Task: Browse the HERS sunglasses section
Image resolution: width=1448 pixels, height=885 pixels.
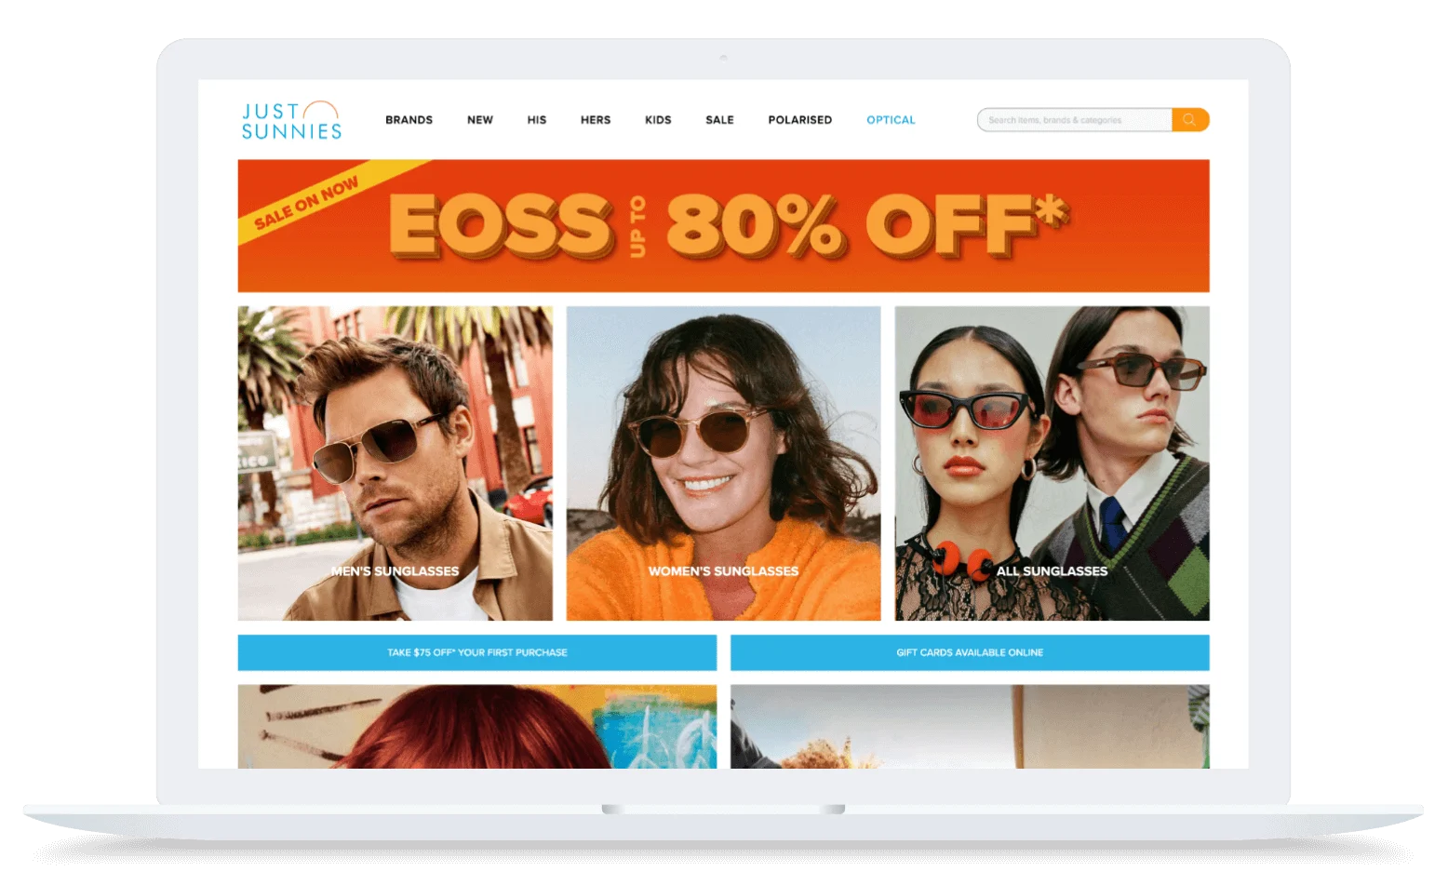Action: click(596, 119)
